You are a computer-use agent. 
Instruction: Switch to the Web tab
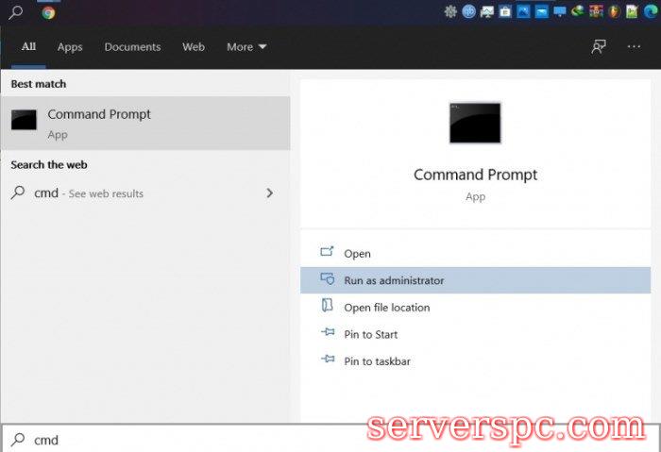[194, 47]
